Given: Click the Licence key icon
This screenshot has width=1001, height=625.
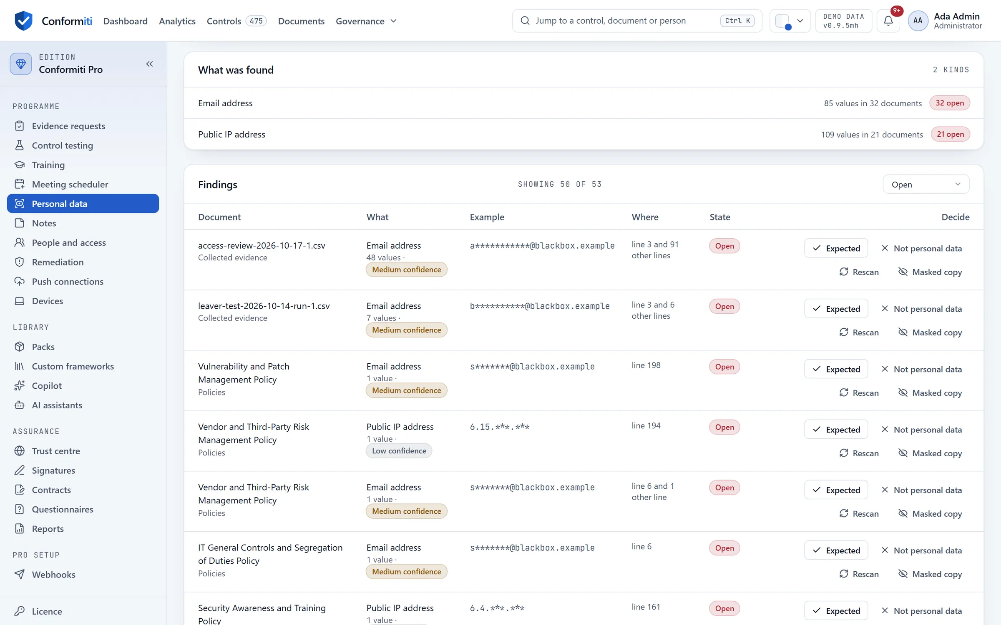Looking at the screenshot, I should tap(20, 611).
